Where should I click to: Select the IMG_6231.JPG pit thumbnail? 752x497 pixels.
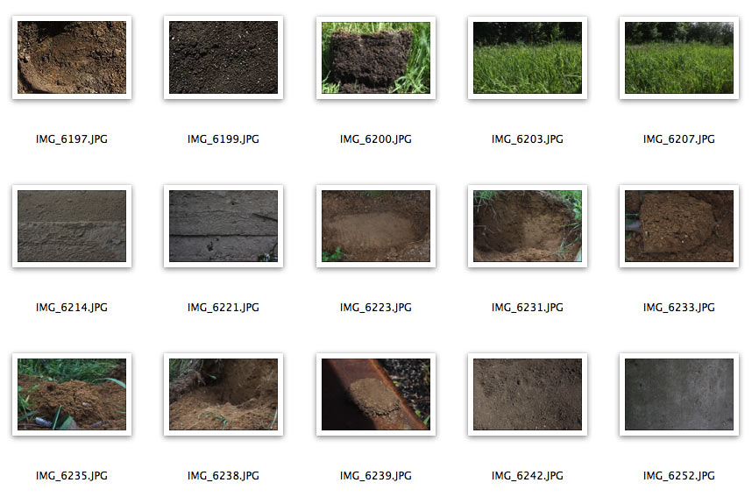point(528,226)
